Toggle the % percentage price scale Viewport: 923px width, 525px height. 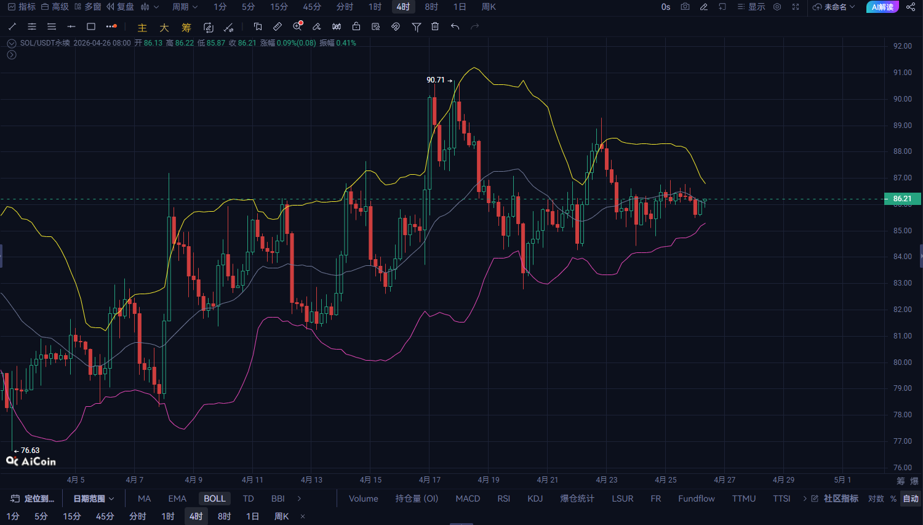click(893, 499)
